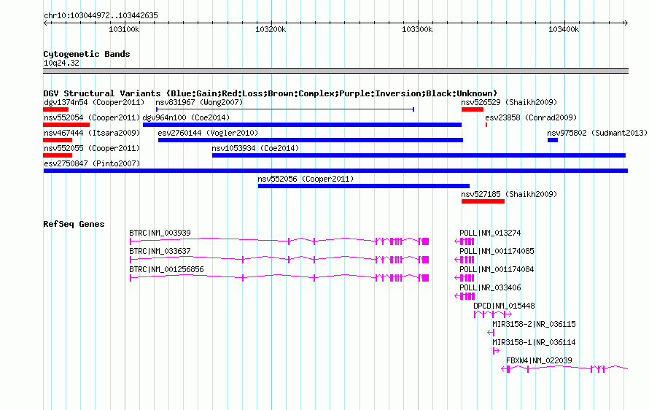Click the DPCD gene model glyph
Screen dimensions: 649x410
[x=492, y=314]
